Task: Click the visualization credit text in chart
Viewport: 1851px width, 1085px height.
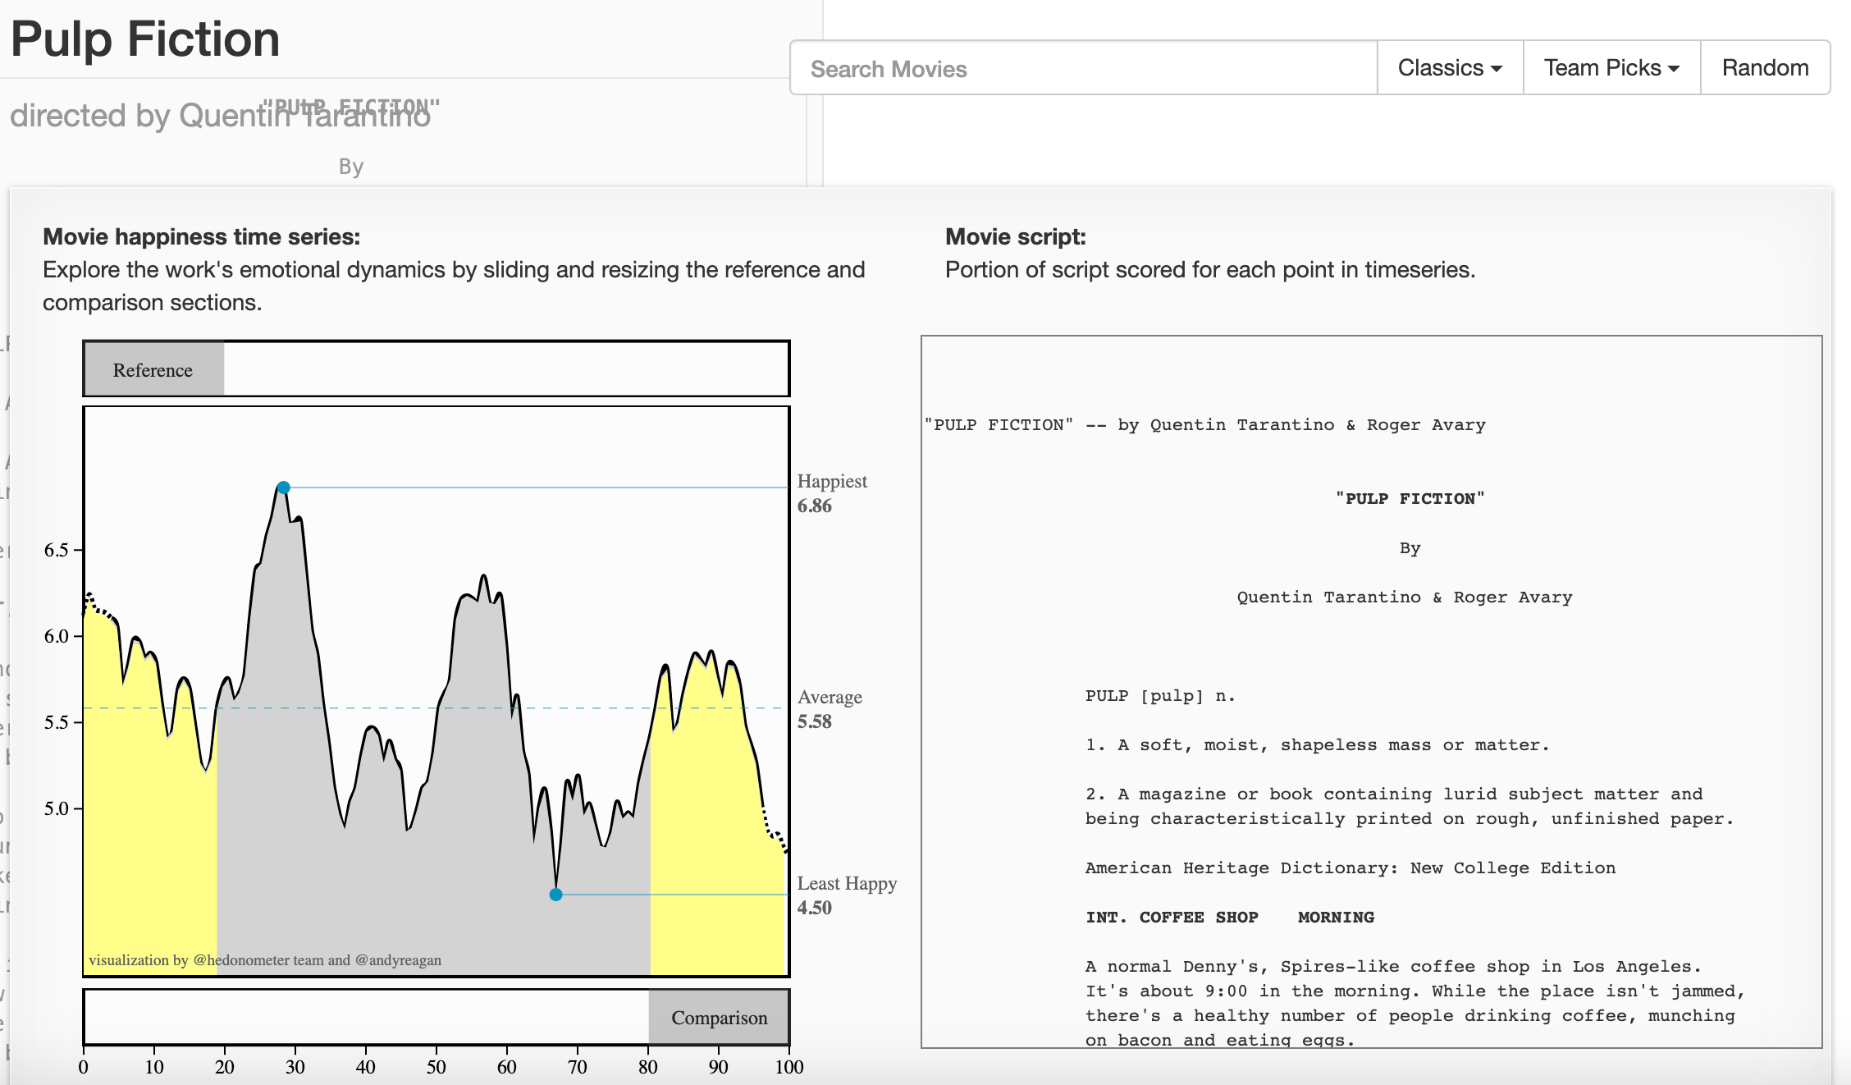Action: 265,960
